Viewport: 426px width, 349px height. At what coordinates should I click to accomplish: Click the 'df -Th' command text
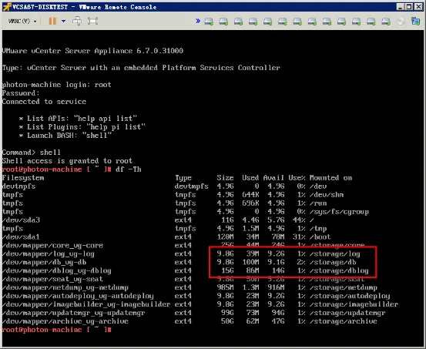click(129, 169)
